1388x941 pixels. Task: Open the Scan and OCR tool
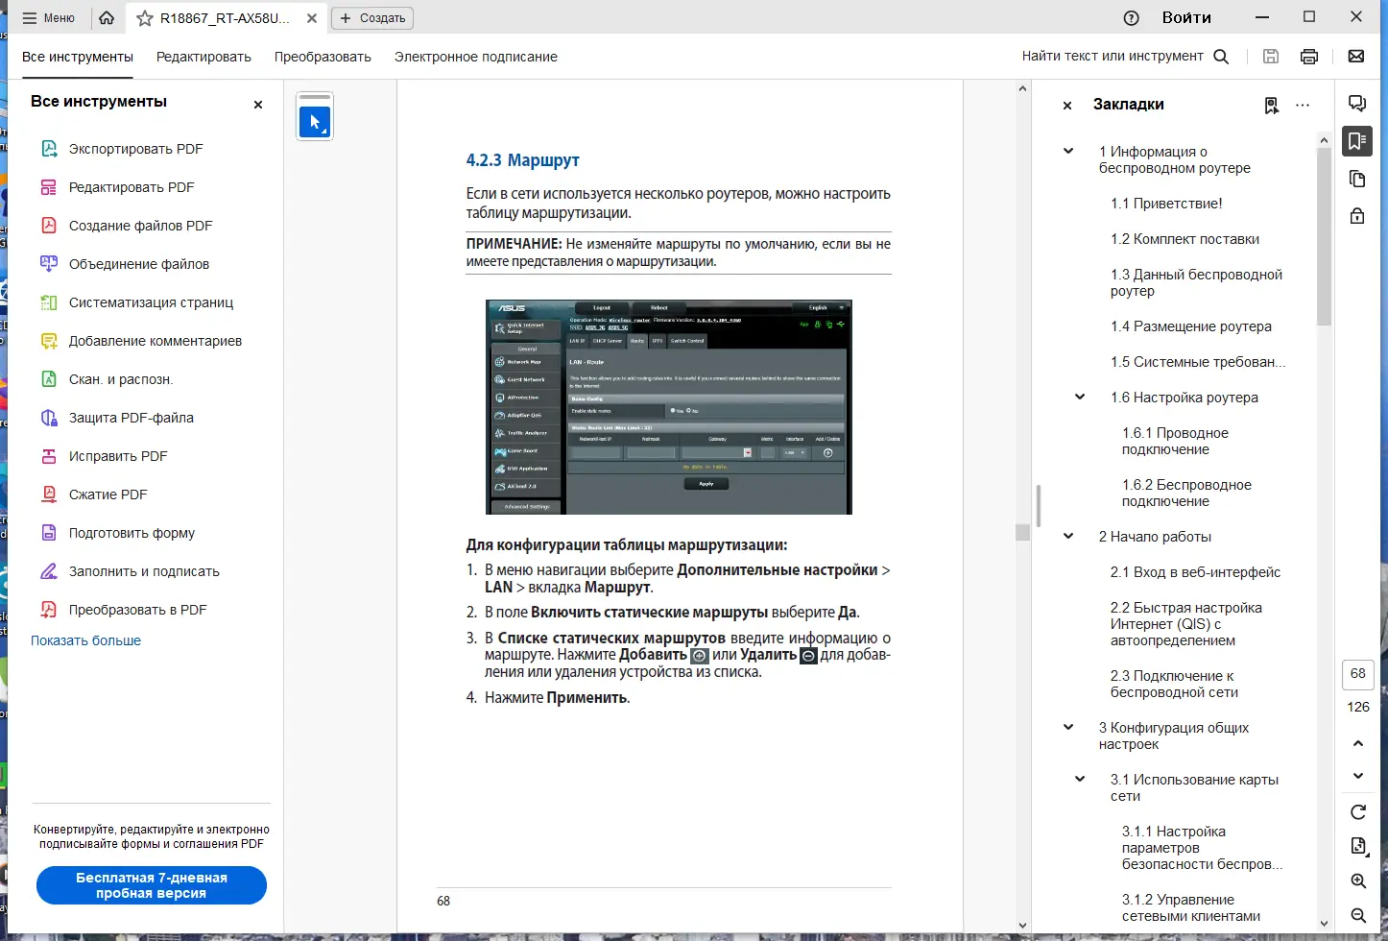pos(106,379)
